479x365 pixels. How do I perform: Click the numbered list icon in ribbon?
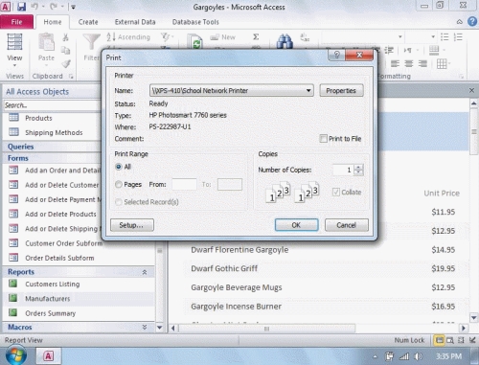point(458,36)
